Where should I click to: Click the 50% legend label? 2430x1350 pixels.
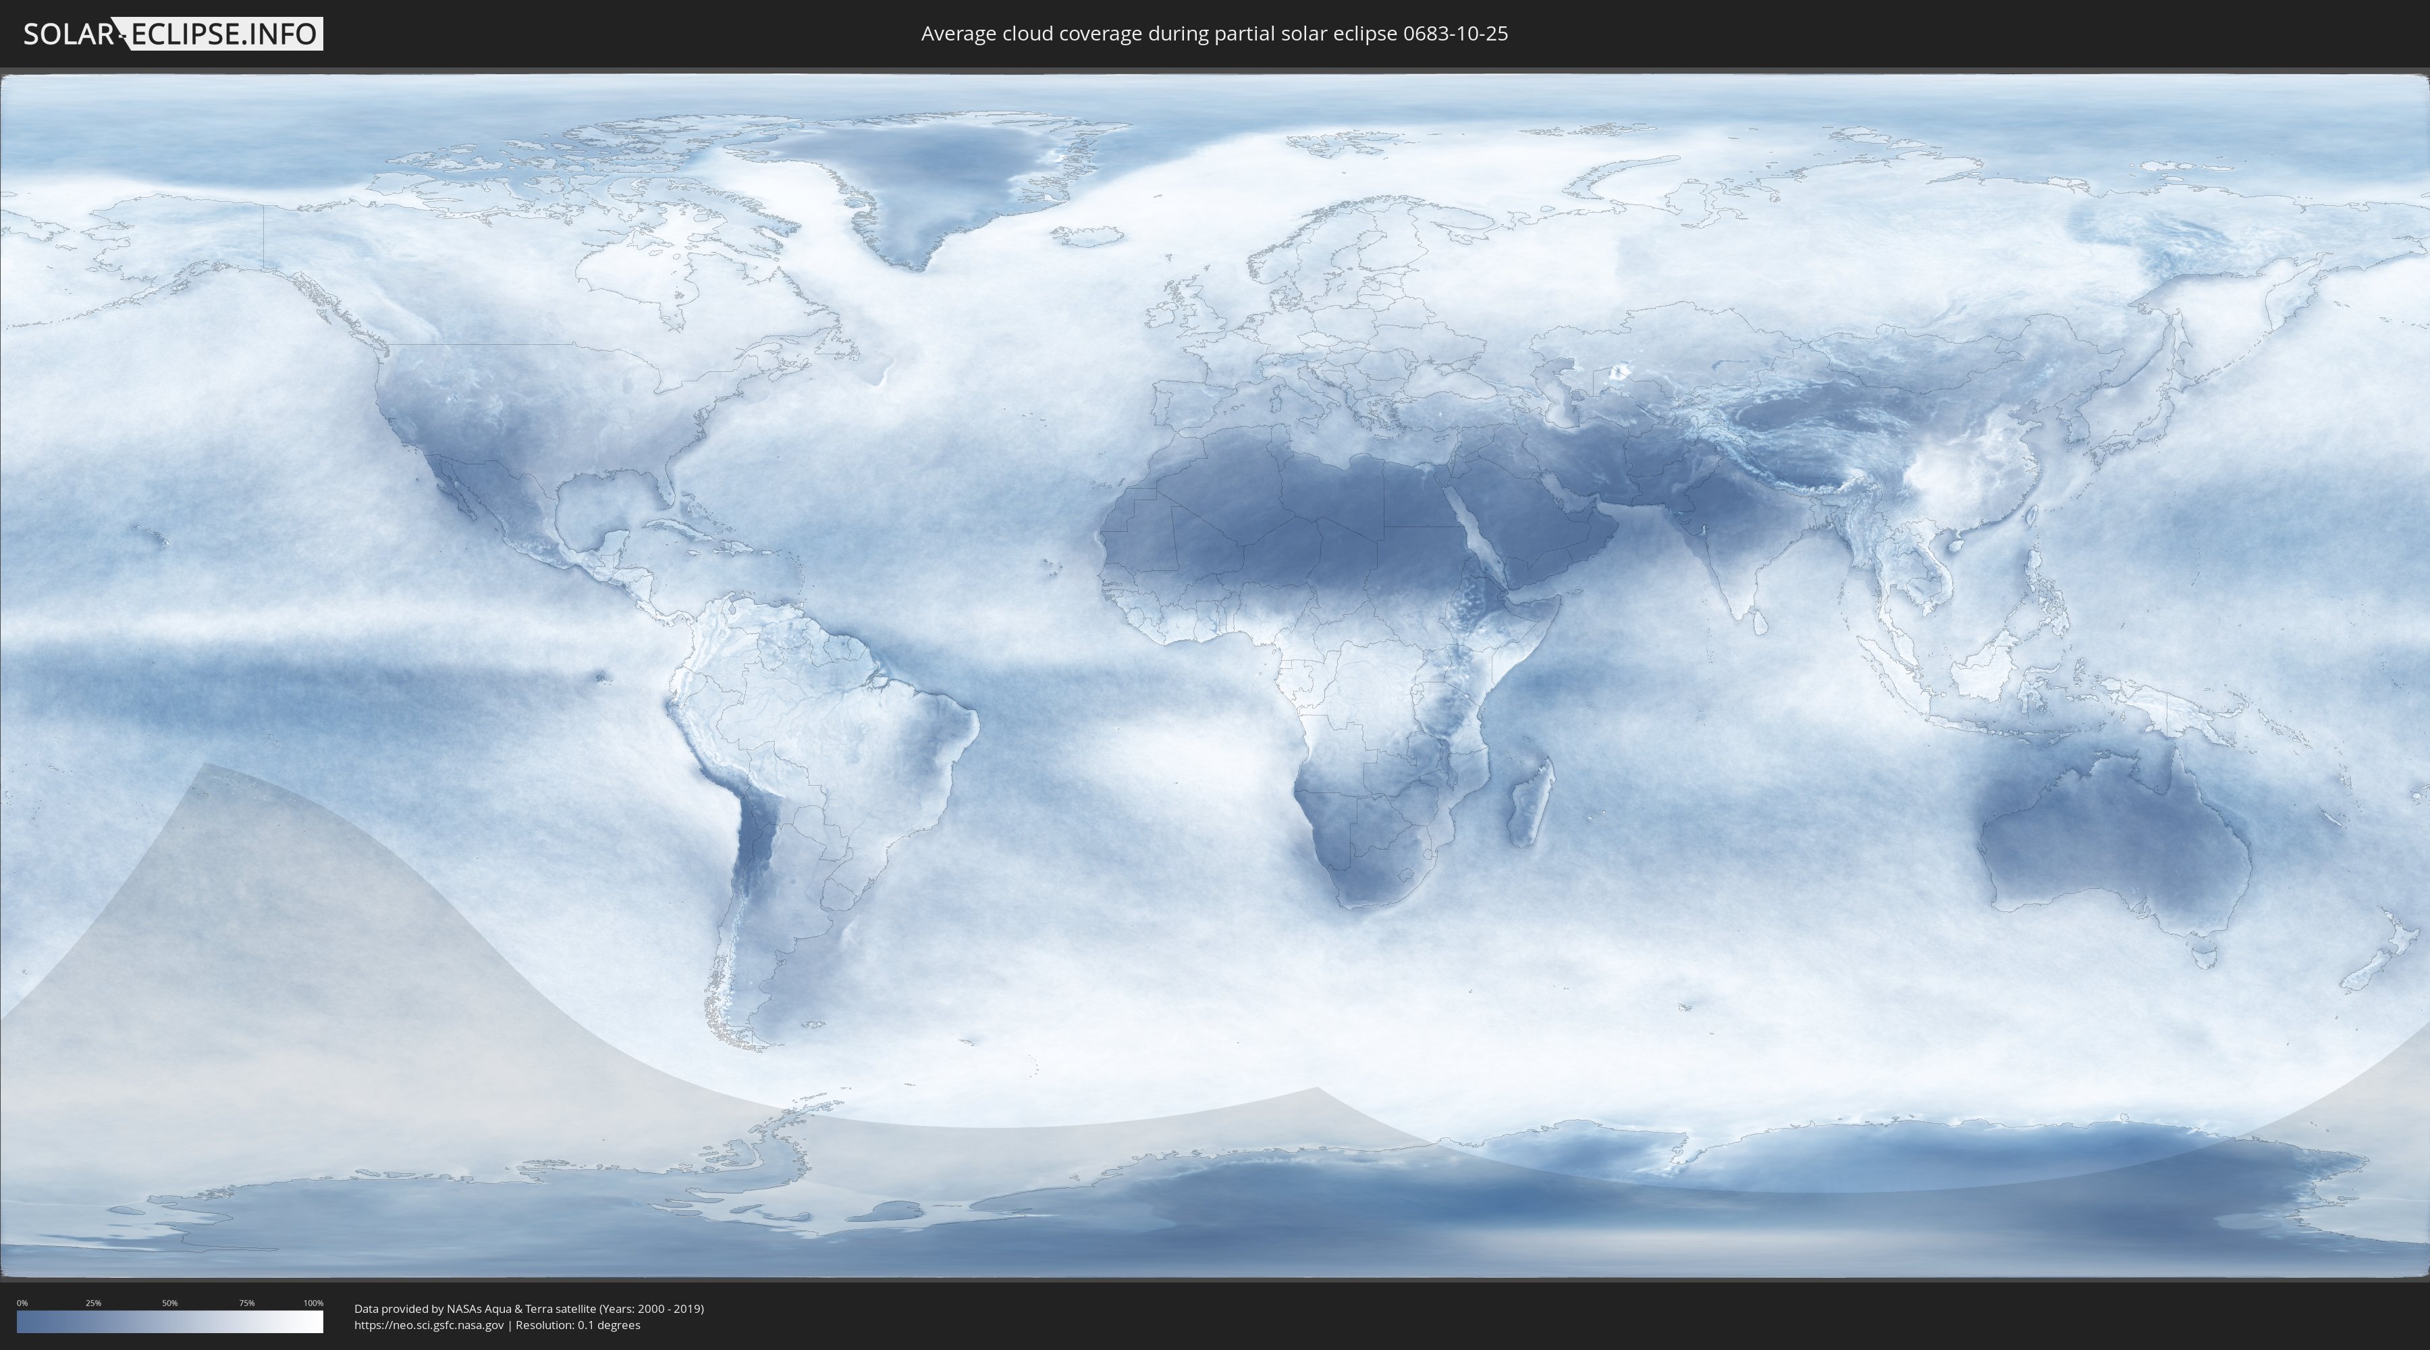point(170,1303)
